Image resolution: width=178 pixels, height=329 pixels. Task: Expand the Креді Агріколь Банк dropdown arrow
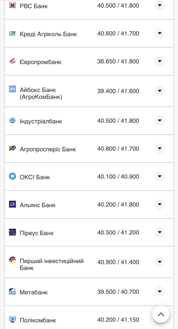coord(159,33)
